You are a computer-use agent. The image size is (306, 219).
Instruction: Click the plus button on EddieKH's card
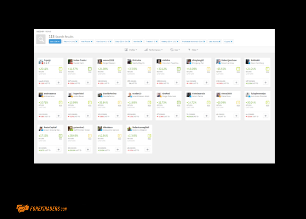[x=265, y=82]
